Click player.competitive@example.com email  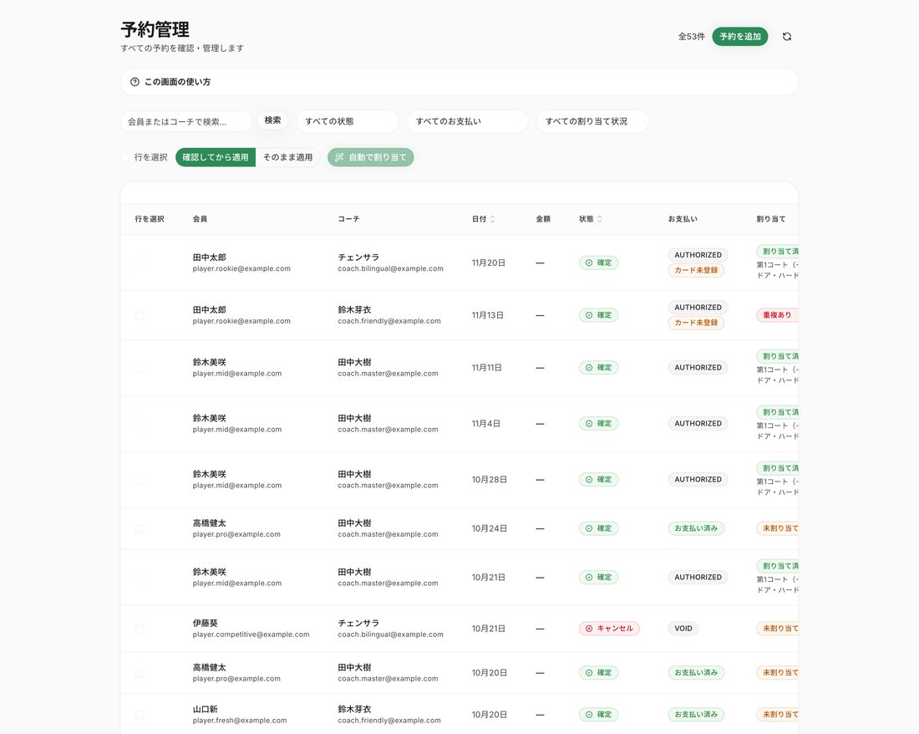(251, 635)
